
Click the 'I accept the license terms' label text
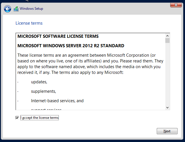(40, 118)
